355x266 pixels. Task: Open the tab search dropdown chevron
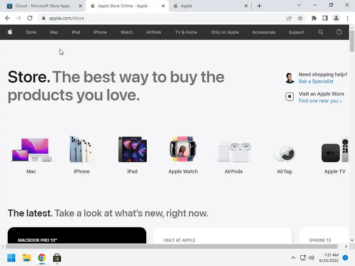(299, 5)
